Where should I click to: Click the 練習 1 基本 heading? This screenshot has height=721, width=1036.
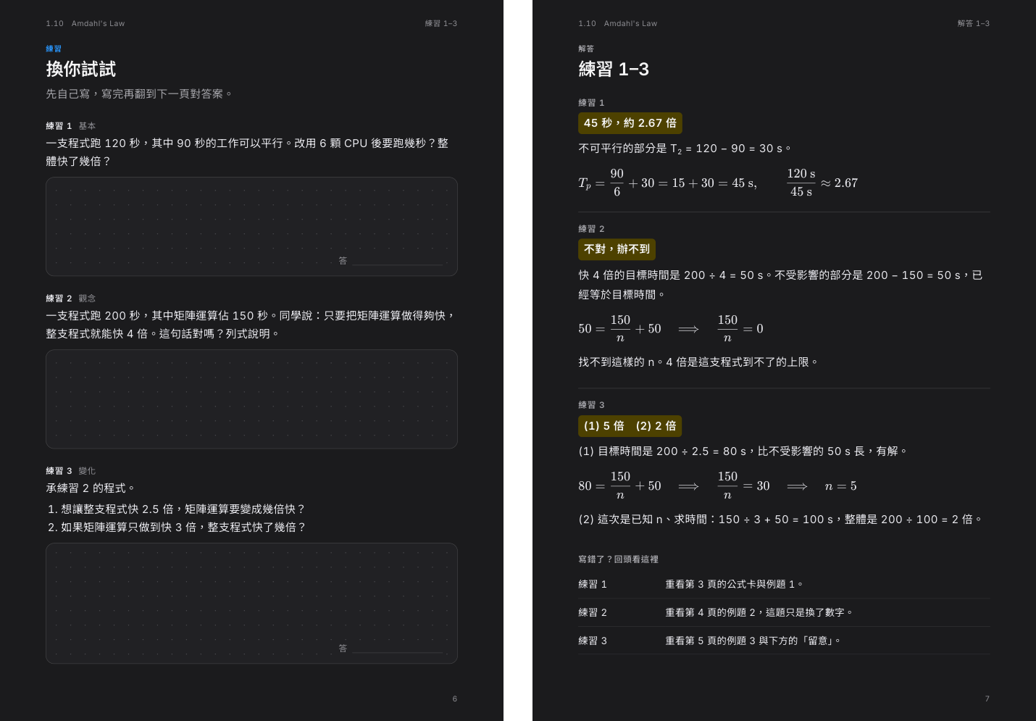point(71,126)
